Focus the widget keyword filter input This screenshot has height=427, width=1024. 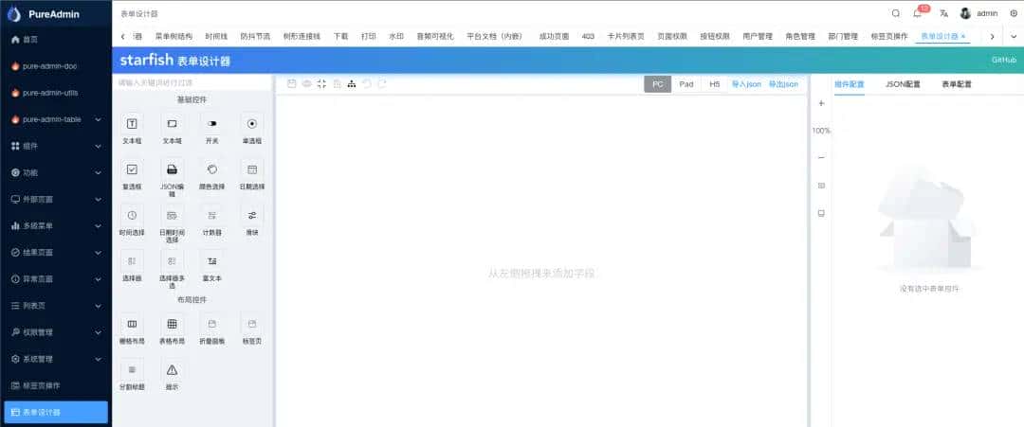192,82
